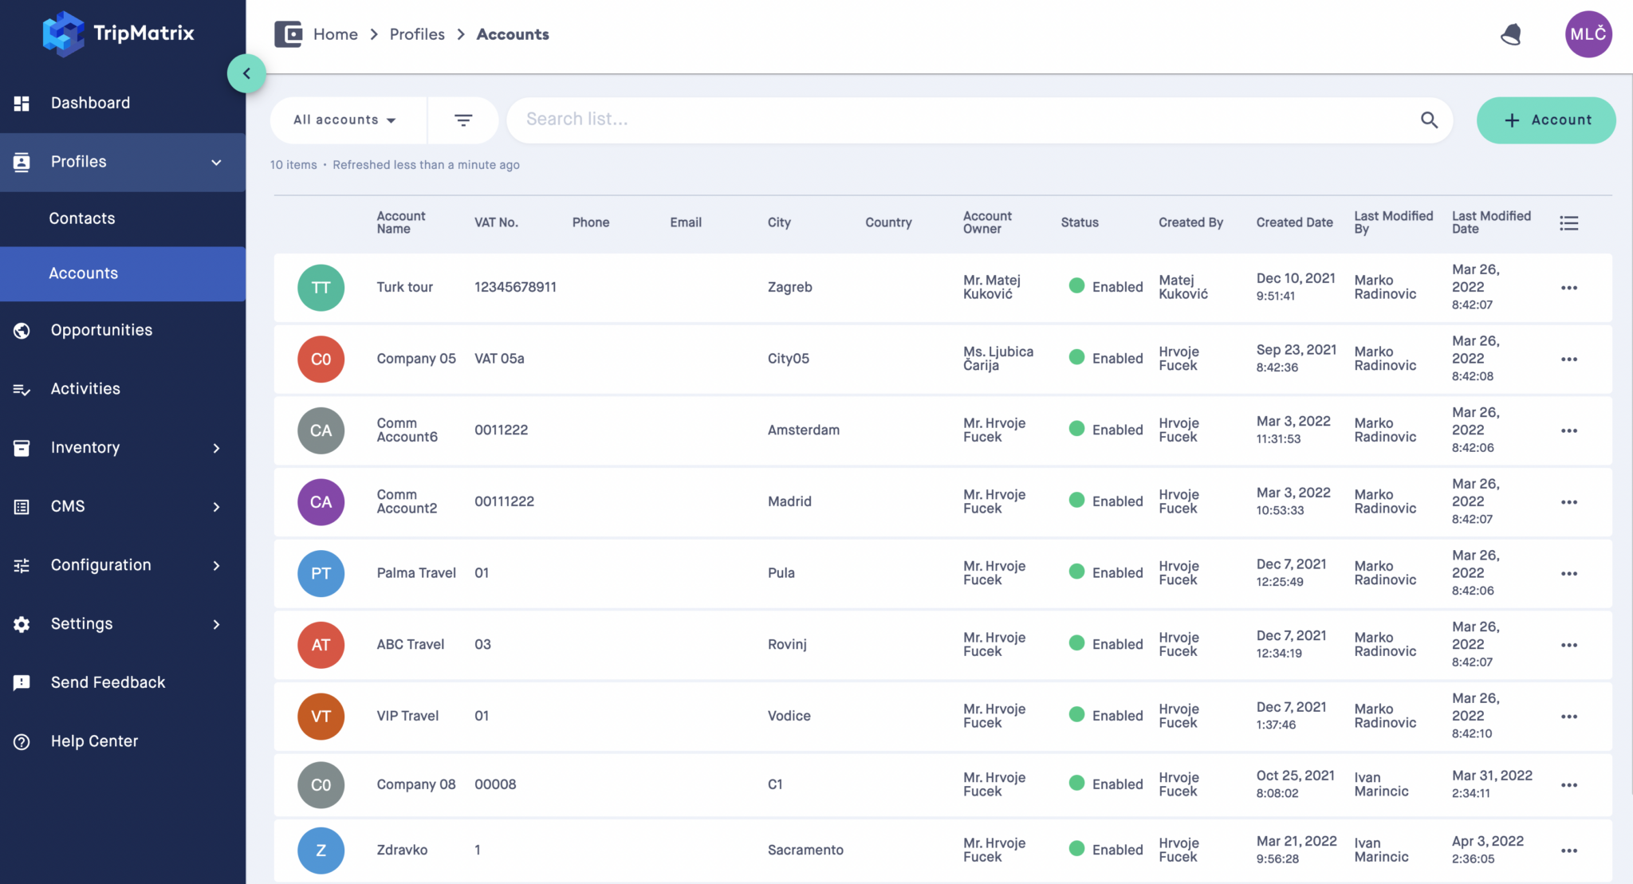The image size is (1633, 884).
Task: Open the filter icon beside All accounts
Action: pos(463,120)
